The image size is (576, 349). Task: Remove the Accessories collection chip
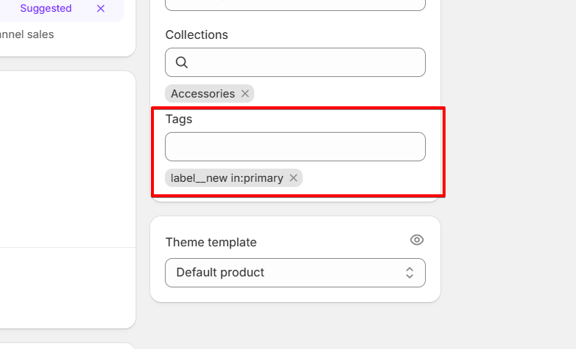click(245, 94)
